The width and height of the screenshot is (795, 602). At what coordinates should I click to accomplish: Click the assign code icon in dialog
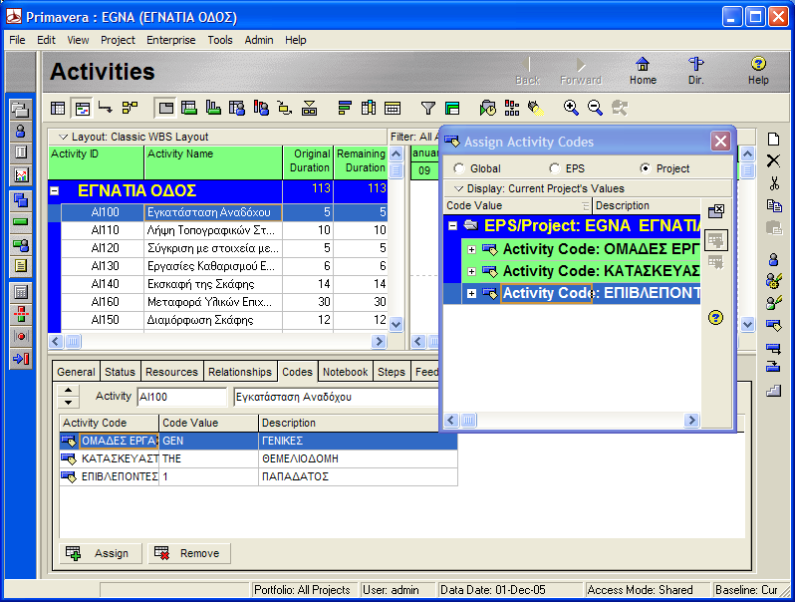point(716,240)
